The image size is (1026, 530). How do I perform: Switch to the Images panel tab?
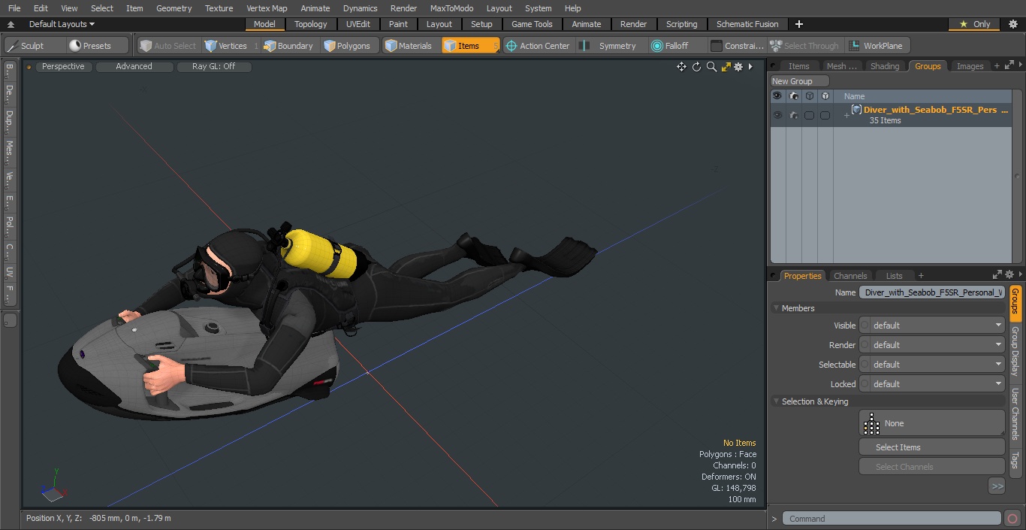click(970, 66)
